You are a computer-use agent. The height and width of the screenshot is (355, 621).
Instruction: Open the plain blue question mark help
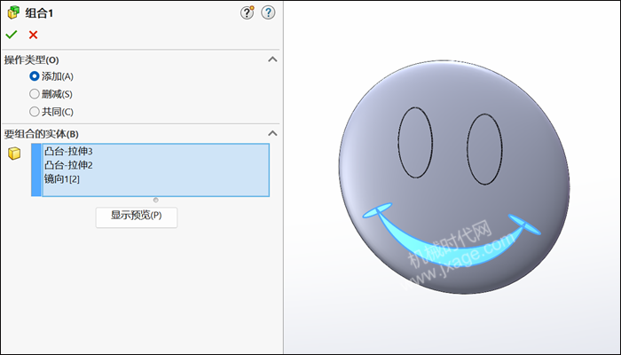[268, 12]
